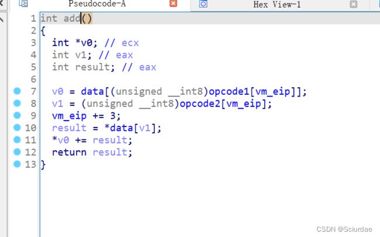
Task: Click 'data' in the 'result = *data[v1]' line
Action: 122,128
